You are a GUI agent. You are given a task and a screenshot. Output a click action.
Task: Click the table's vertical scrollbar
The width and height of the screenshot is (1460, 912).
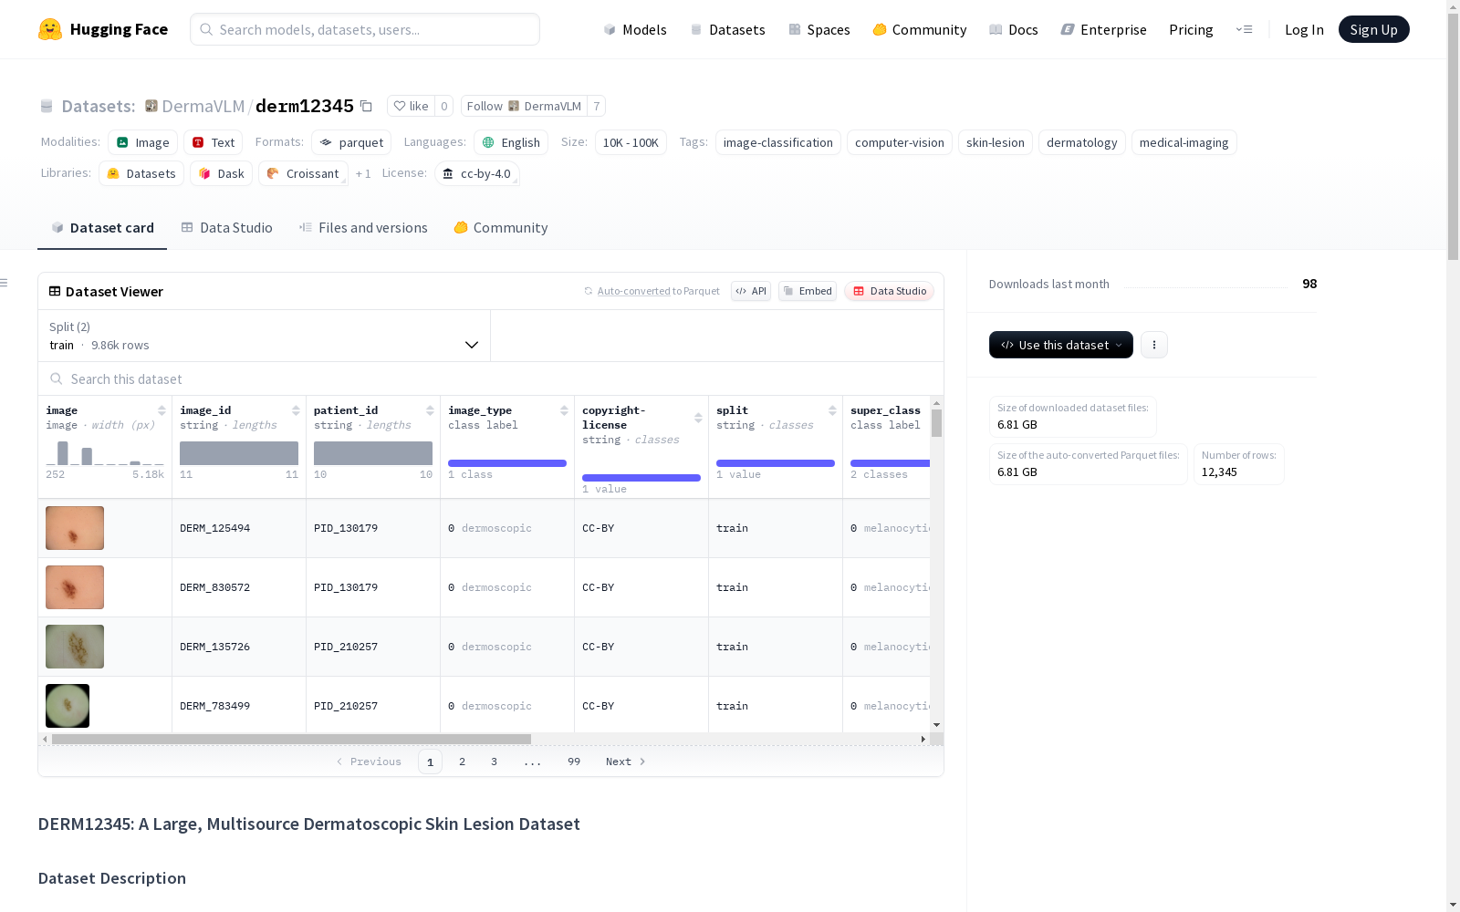(x=936, y=423)
